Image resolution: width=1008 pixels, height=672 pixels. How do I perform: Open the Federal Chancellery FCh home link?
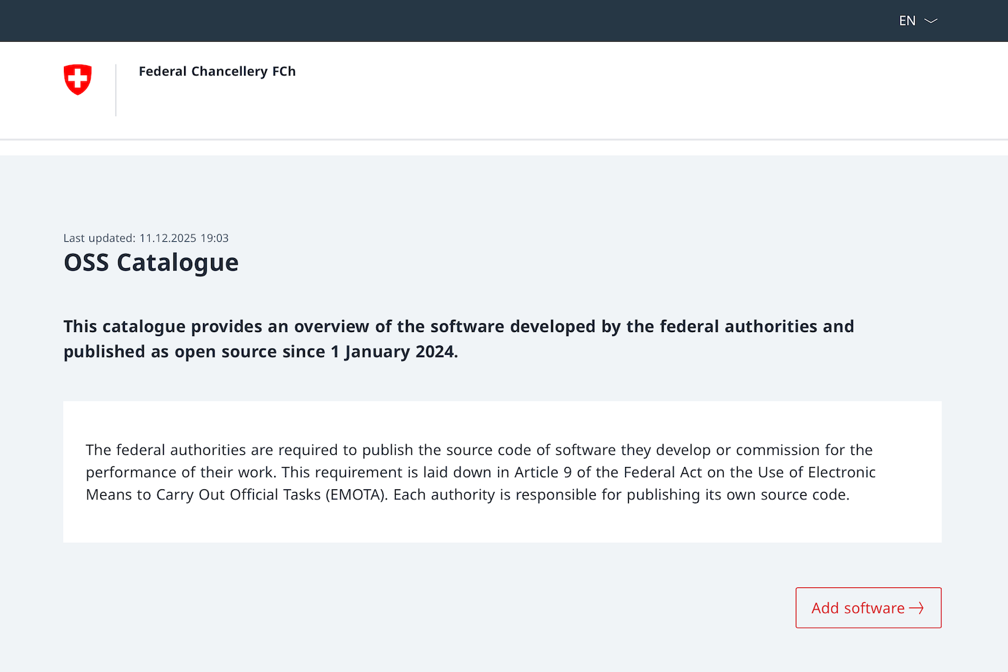tap(217, 71)
